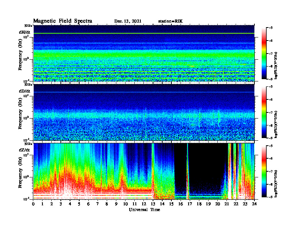Select the dH/dt panel label
Screen dimensions: 303x234
(24, 32)
